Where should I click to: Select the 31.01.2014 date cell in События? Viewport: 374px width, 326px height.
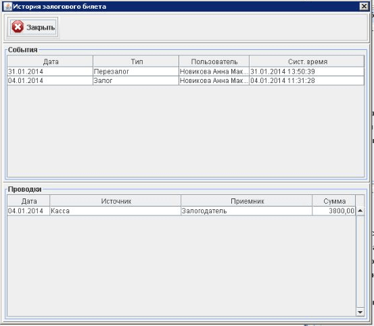click(50, 72)
